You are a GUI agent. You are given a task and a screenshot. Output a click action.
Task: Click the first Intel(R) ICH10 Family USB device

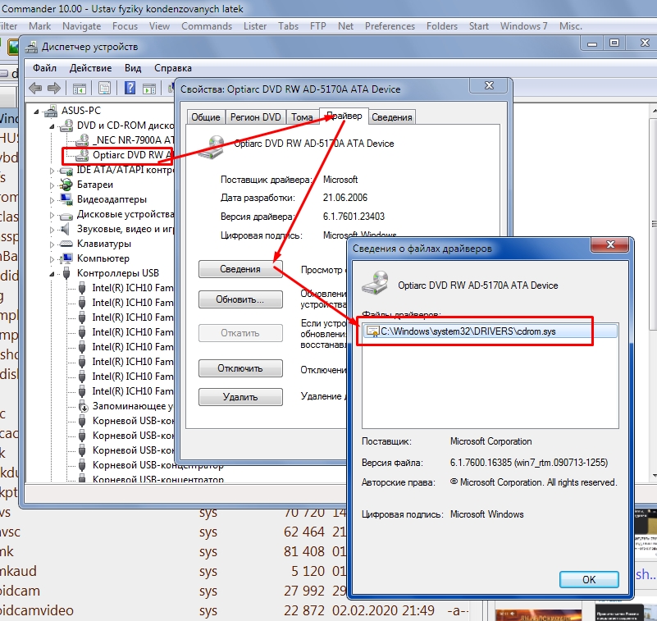[132, 288]
